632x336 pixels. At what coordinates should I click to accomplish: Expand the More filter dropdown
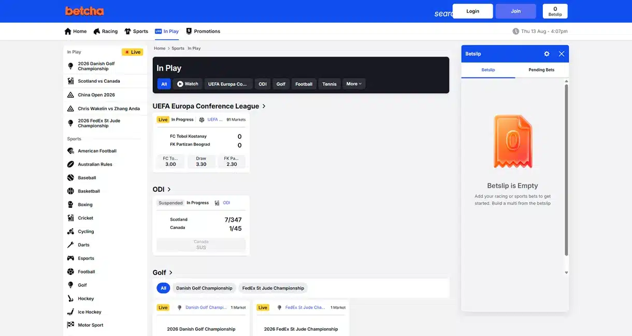354,84
